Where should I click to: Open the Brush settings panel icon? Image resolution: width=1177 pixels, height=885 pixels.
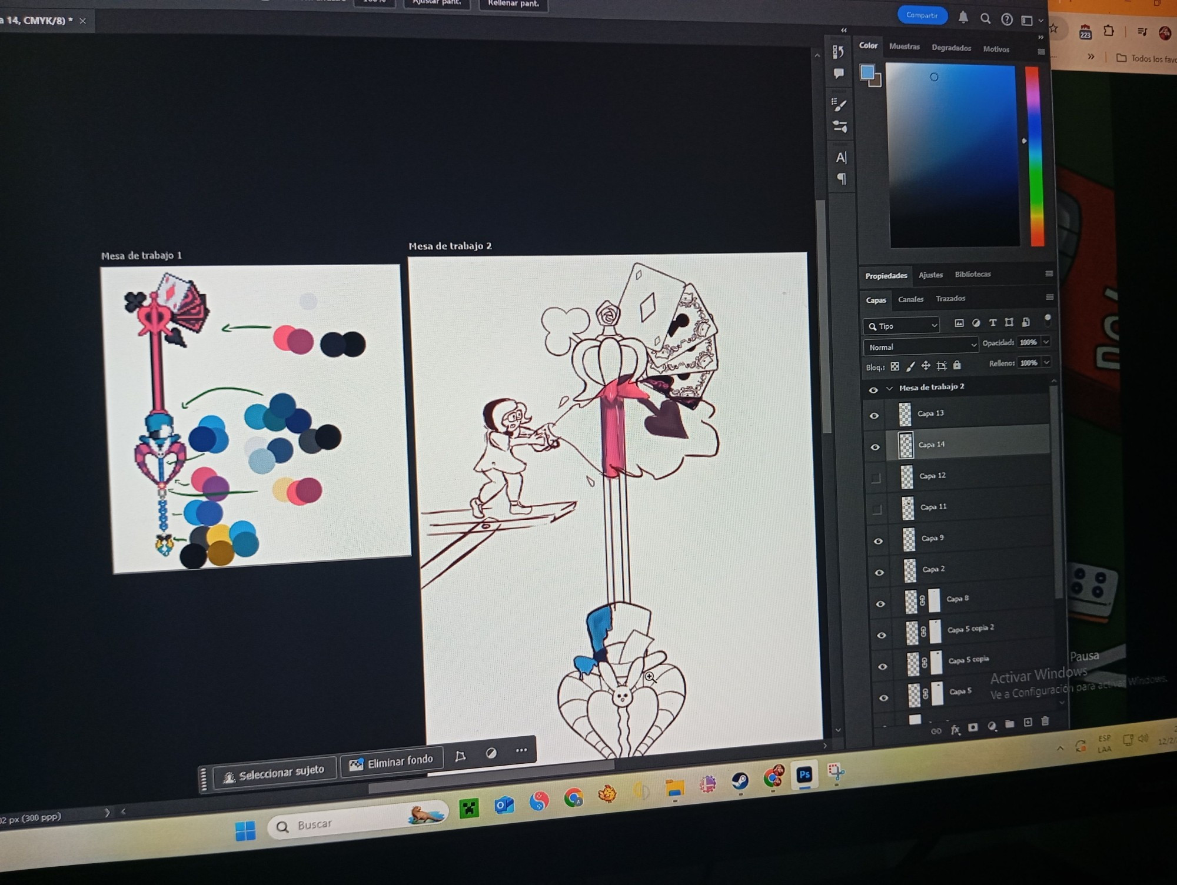tap(839, 105)
